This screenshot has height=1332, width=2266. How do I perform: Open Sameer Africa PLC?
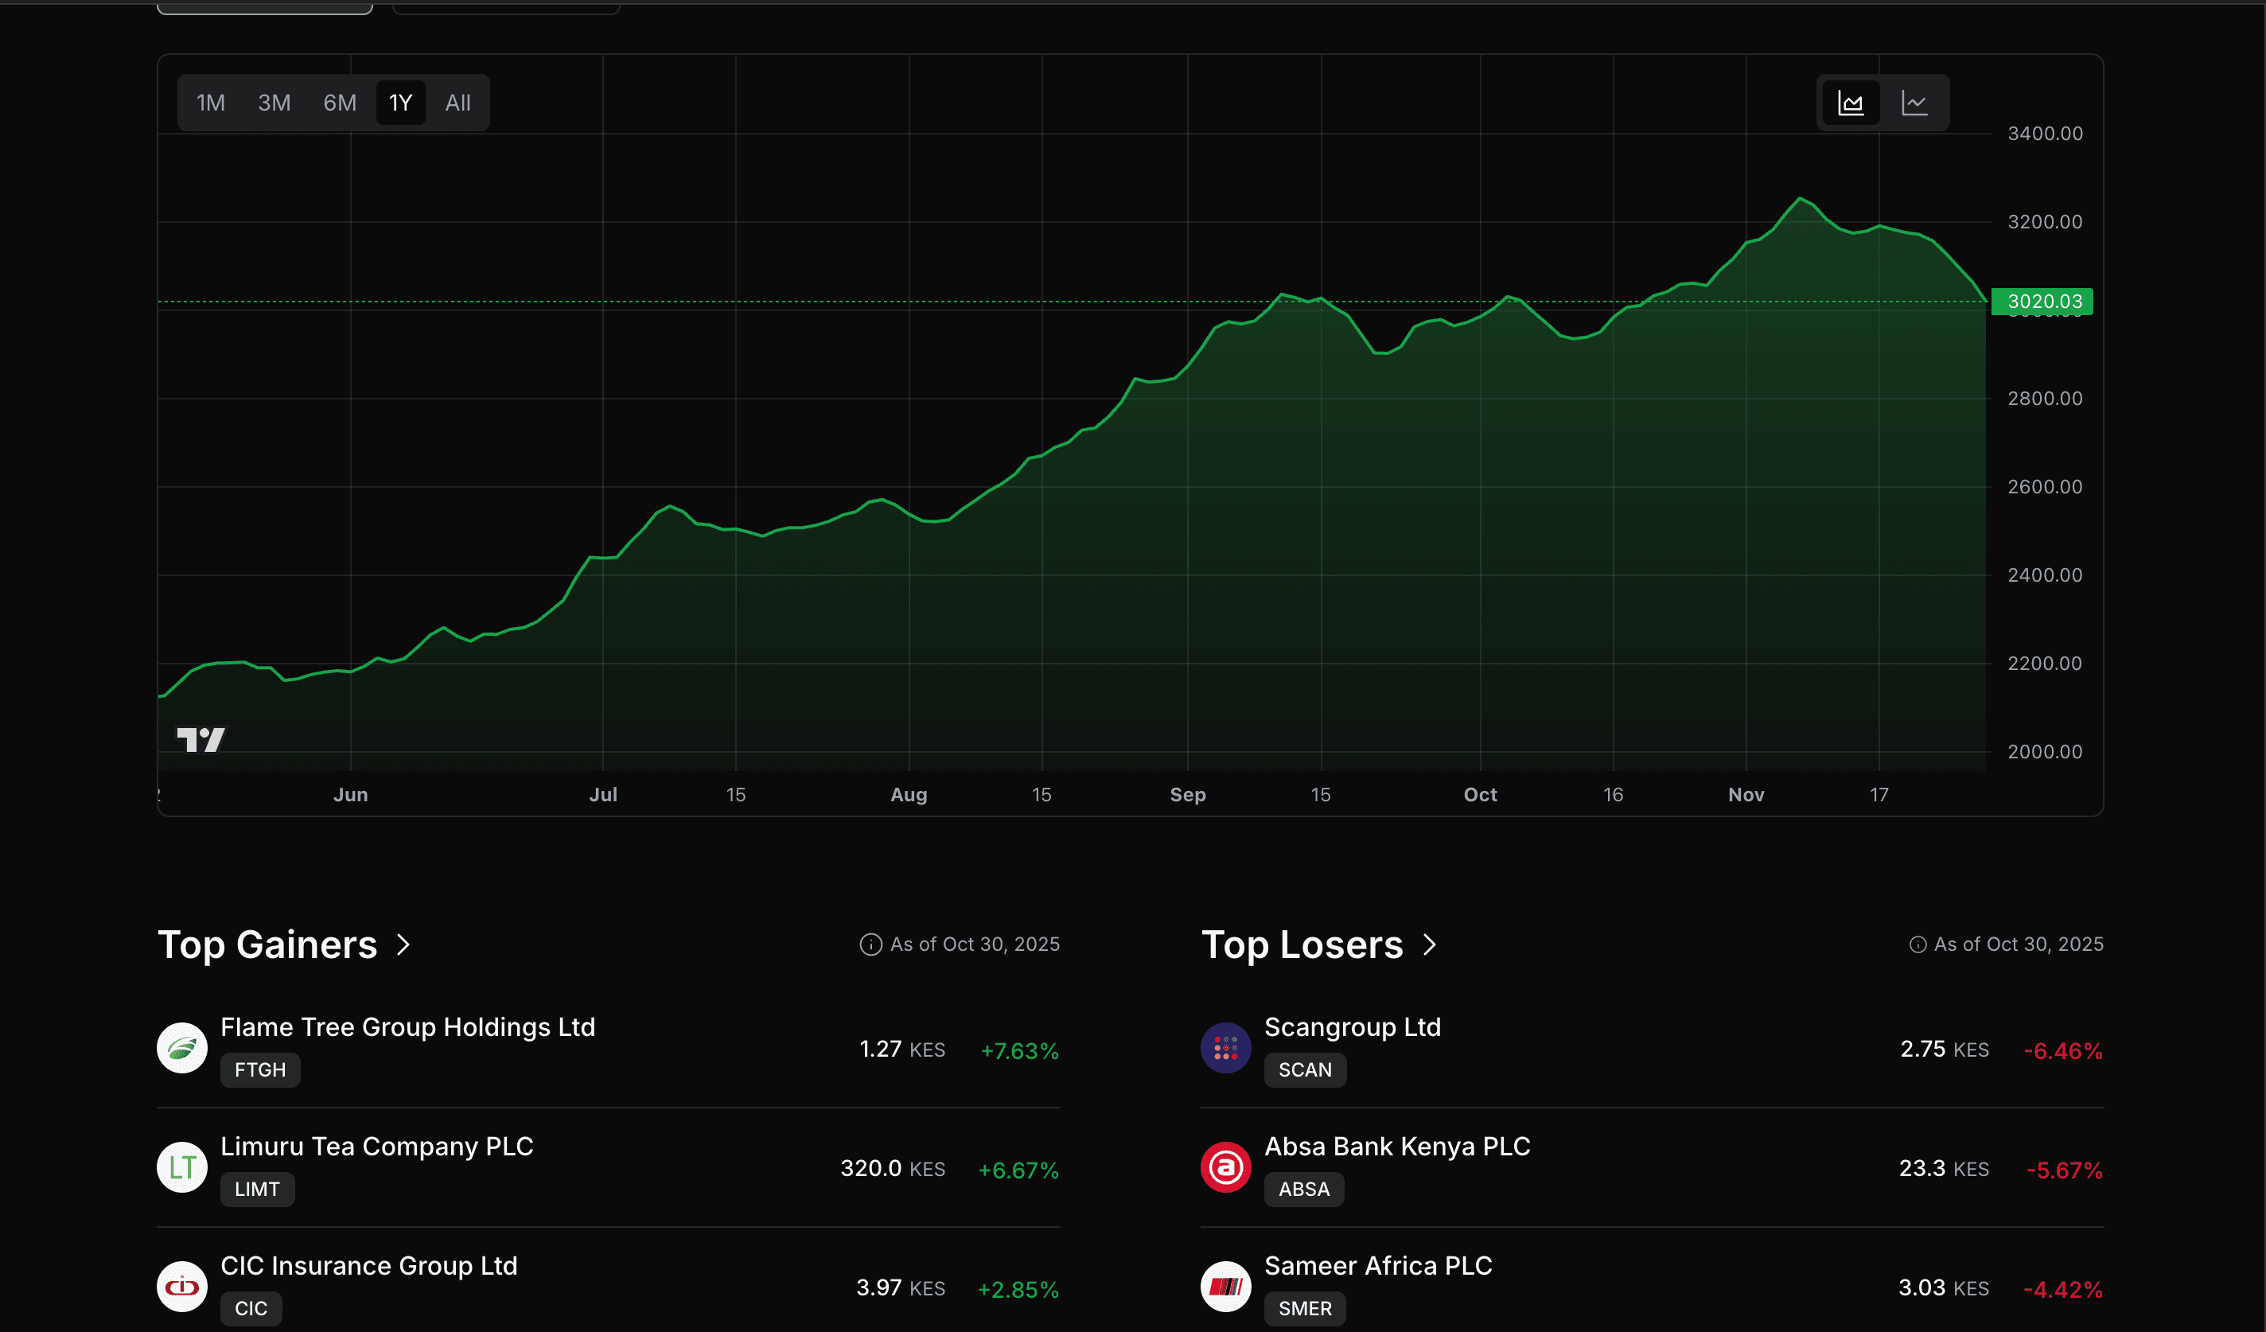pos(1379,1266)
